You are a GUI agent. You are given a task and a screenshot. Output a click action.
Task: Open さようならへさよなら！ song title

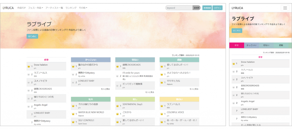(x=179, y=73)
